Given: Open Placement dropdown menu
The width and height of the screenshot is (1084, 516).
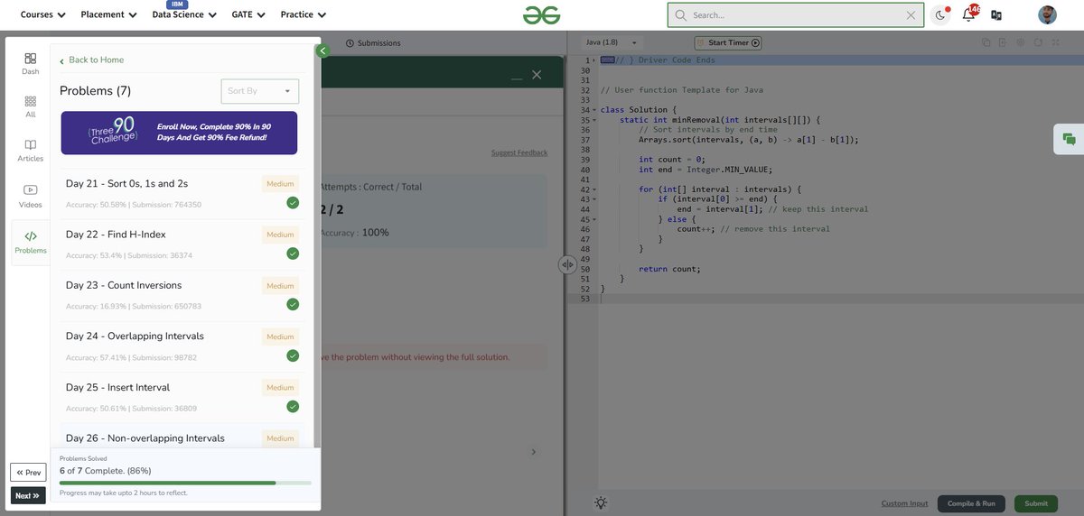Looking at the screenshot, I should (x=108, y=14).
